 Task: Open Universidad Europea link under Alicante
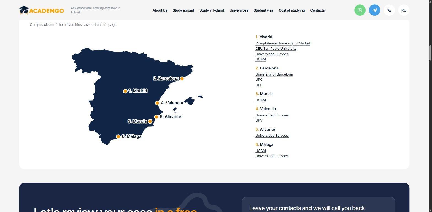272,136
